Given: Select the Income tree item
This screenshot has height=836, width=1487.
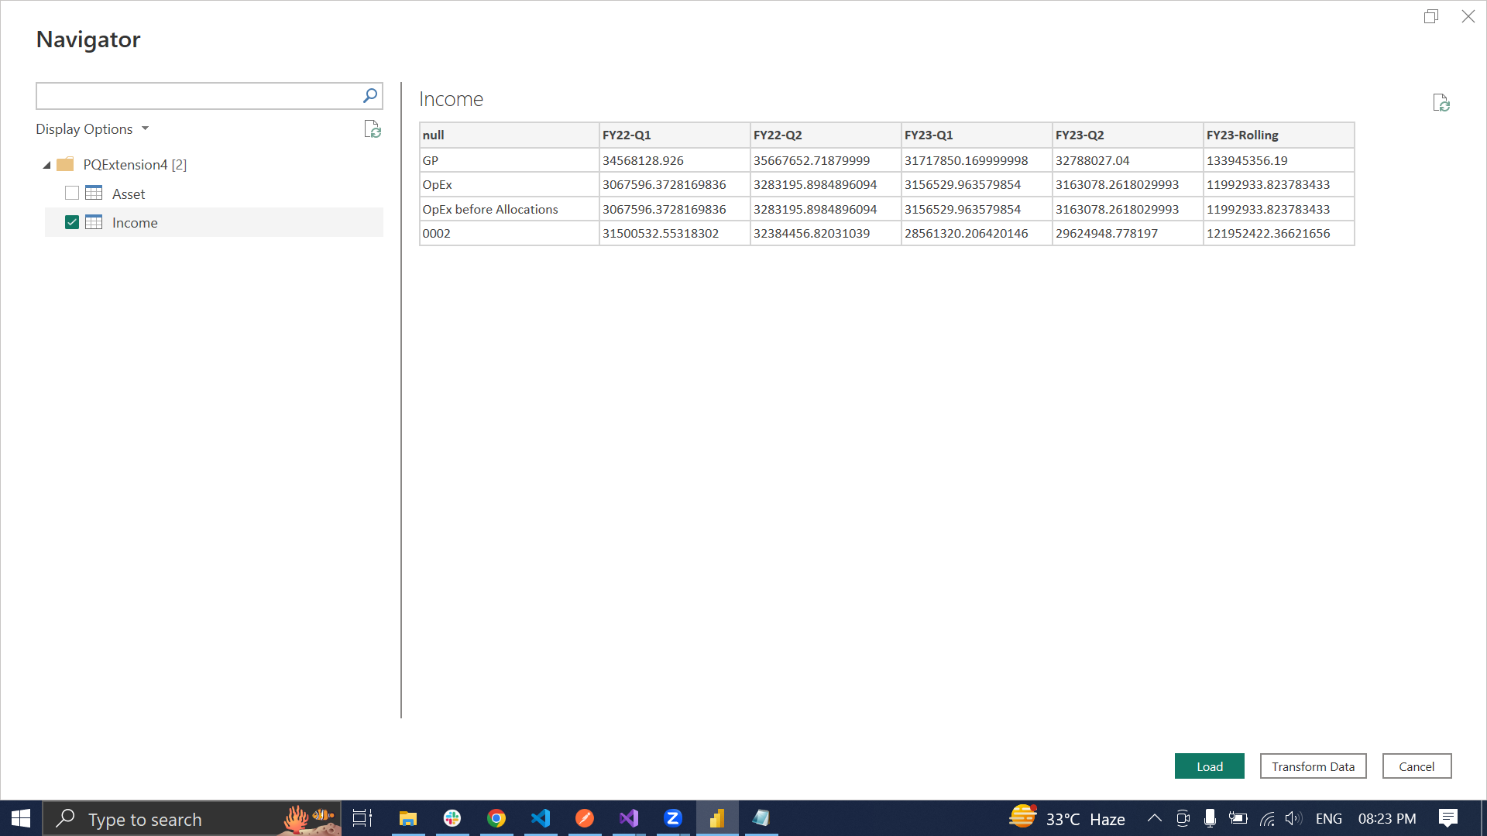Looking at the screenshot, I should [214, 223].
